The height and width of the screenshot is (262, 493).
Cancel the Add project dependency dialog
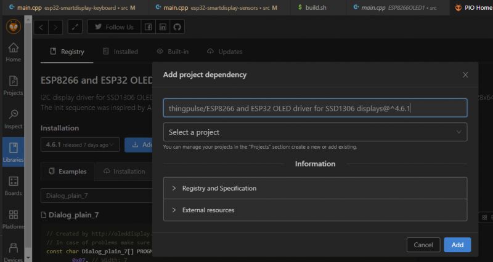click(423, 245)
